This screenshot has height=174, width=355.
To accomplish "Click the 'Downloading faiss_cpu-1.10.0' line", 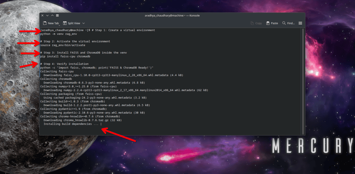I will click(113, 75).
